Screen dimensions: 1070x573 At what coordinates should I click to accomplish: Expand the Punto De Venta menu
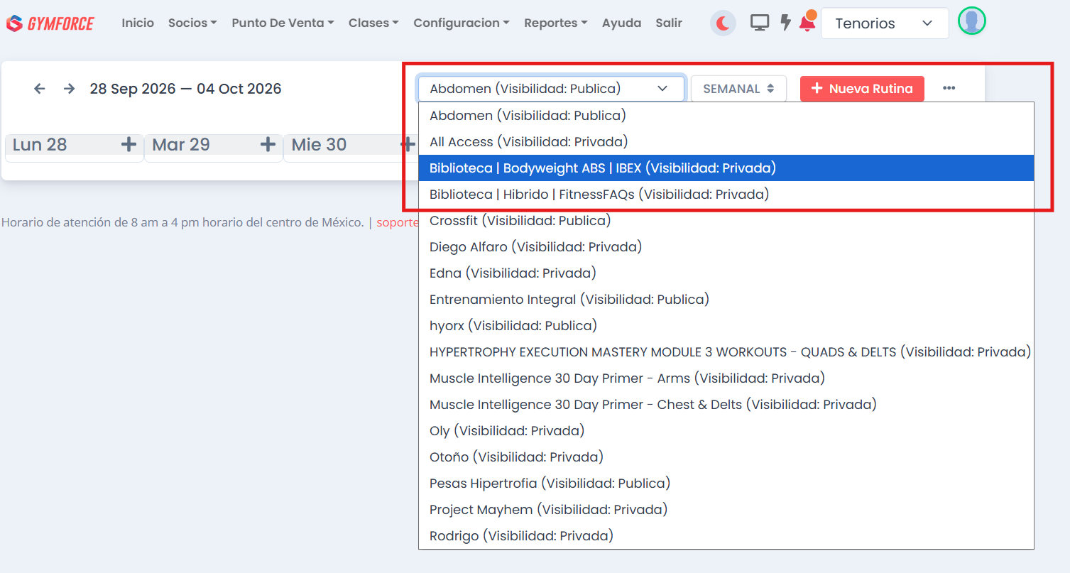click(x=283, y=23)
